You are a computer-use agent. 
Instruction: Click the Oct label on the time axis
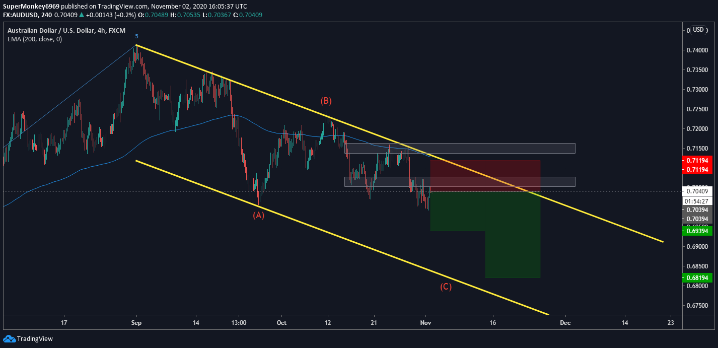point(281,322)
